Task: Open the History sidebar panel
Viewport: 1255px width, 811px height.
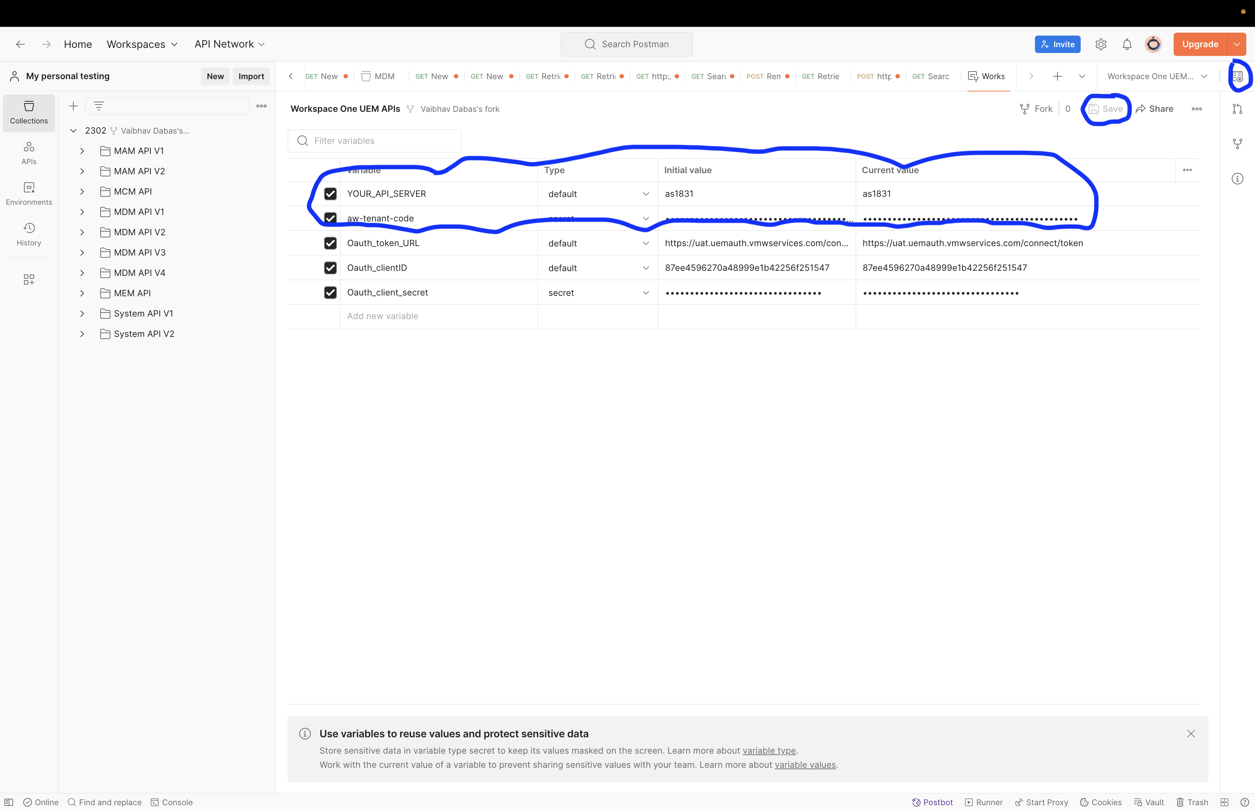Action: (x=28, y=234)
